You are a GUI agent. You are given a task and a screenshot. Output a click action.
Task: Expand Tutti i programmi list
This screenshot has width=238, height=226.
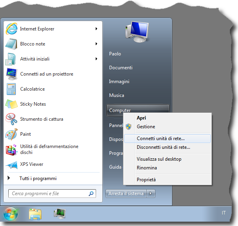pyautogui.click(x=38, y=179)
